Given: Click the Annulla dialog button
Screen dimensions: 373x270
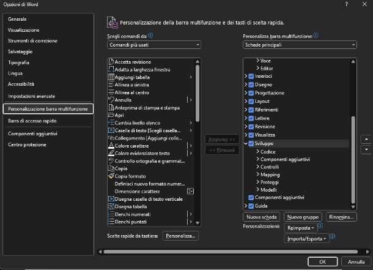Looking at the screenshot, I should click(x=356, y=261).
